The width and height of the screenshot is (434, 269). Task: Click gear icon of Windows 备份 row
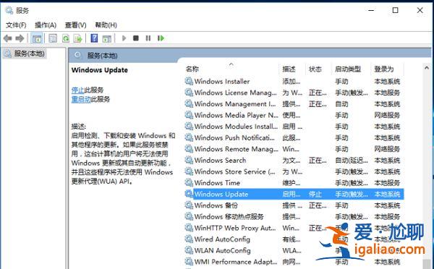pos(189,205)
